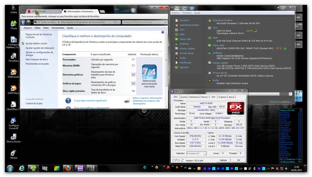Click the 'O que estes números significam?' link
This screenshot has width=312, height=177.
point(90,101)
